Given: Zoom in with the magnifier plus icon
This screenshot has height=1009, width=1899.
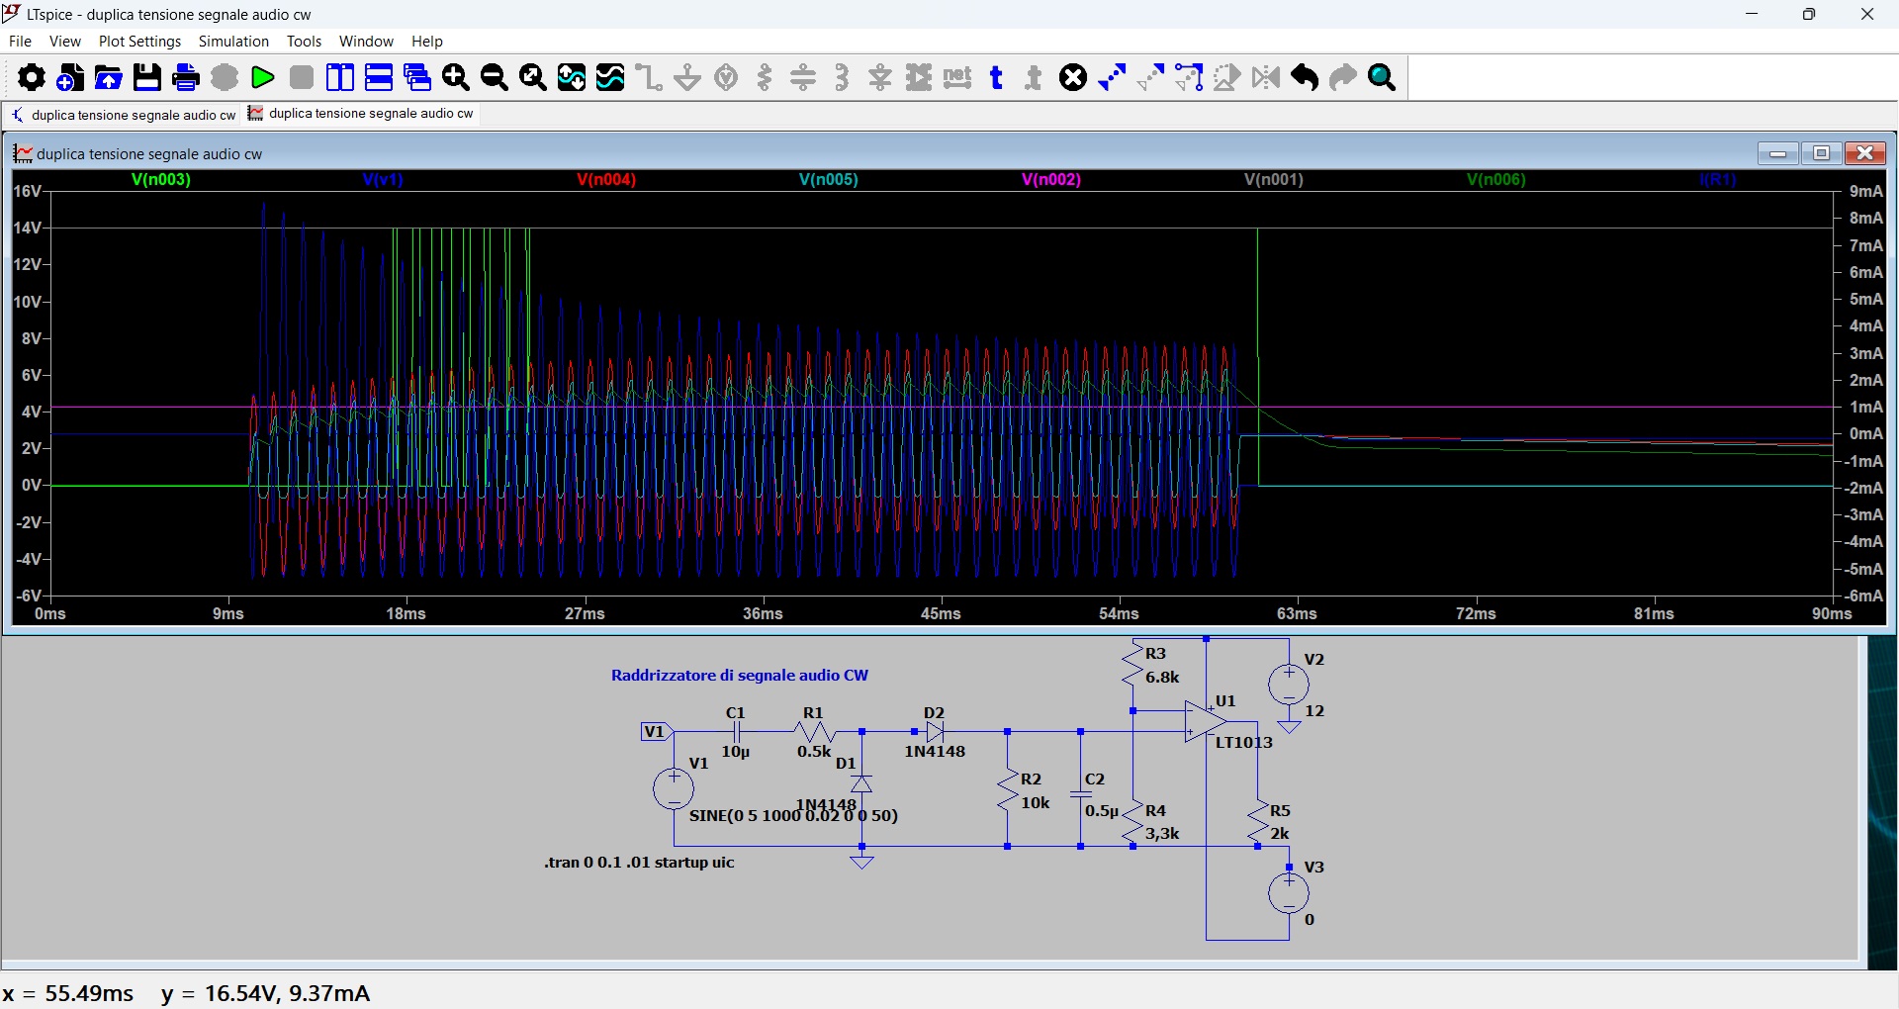Looking at the screenshot, I should (455, 77).
